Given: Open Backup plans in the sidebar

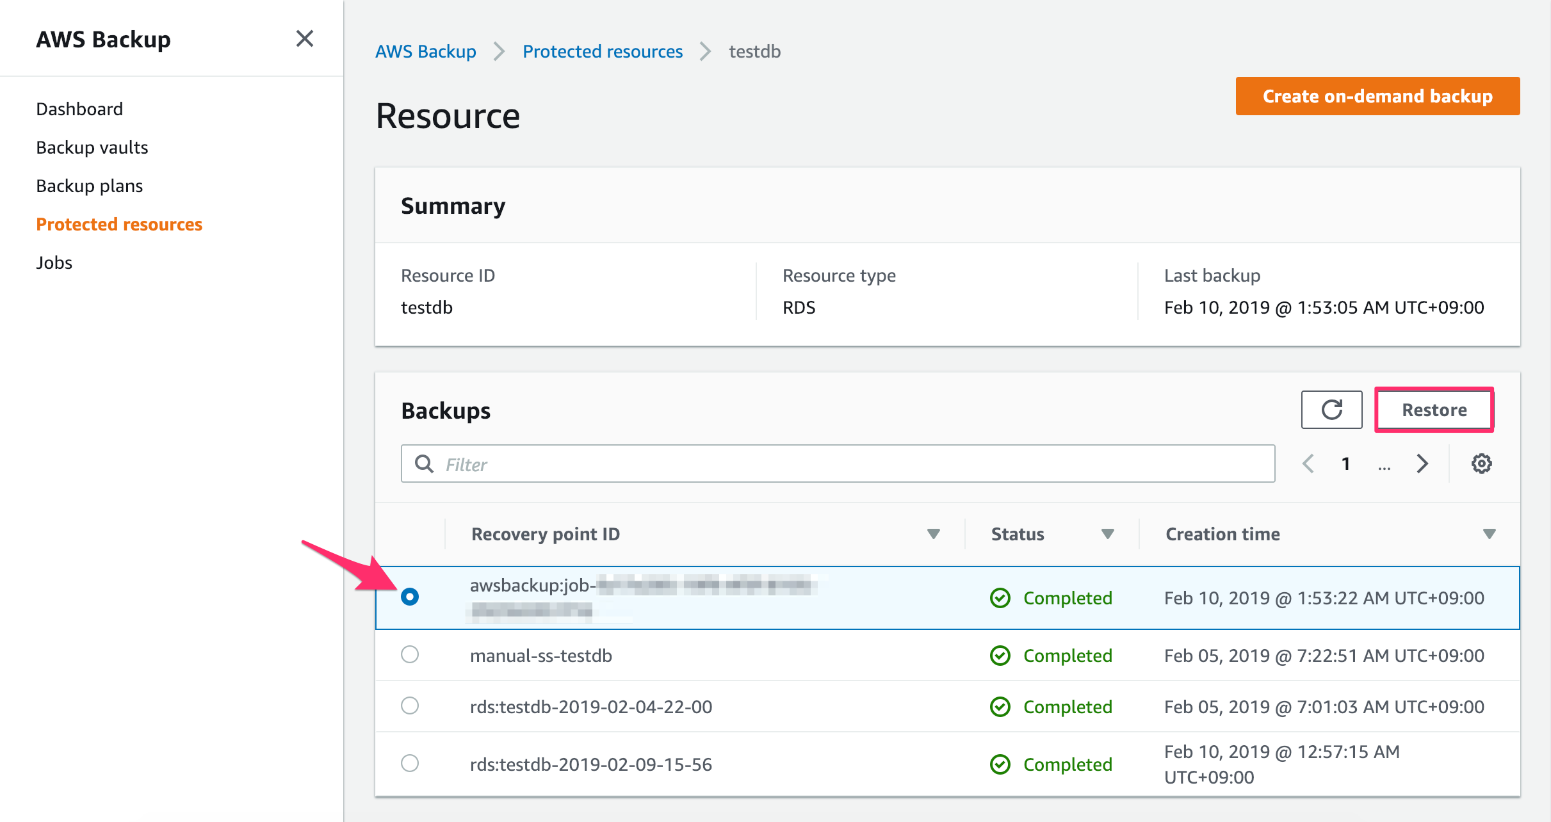Looking at the screenshot, I should [89, 185].
